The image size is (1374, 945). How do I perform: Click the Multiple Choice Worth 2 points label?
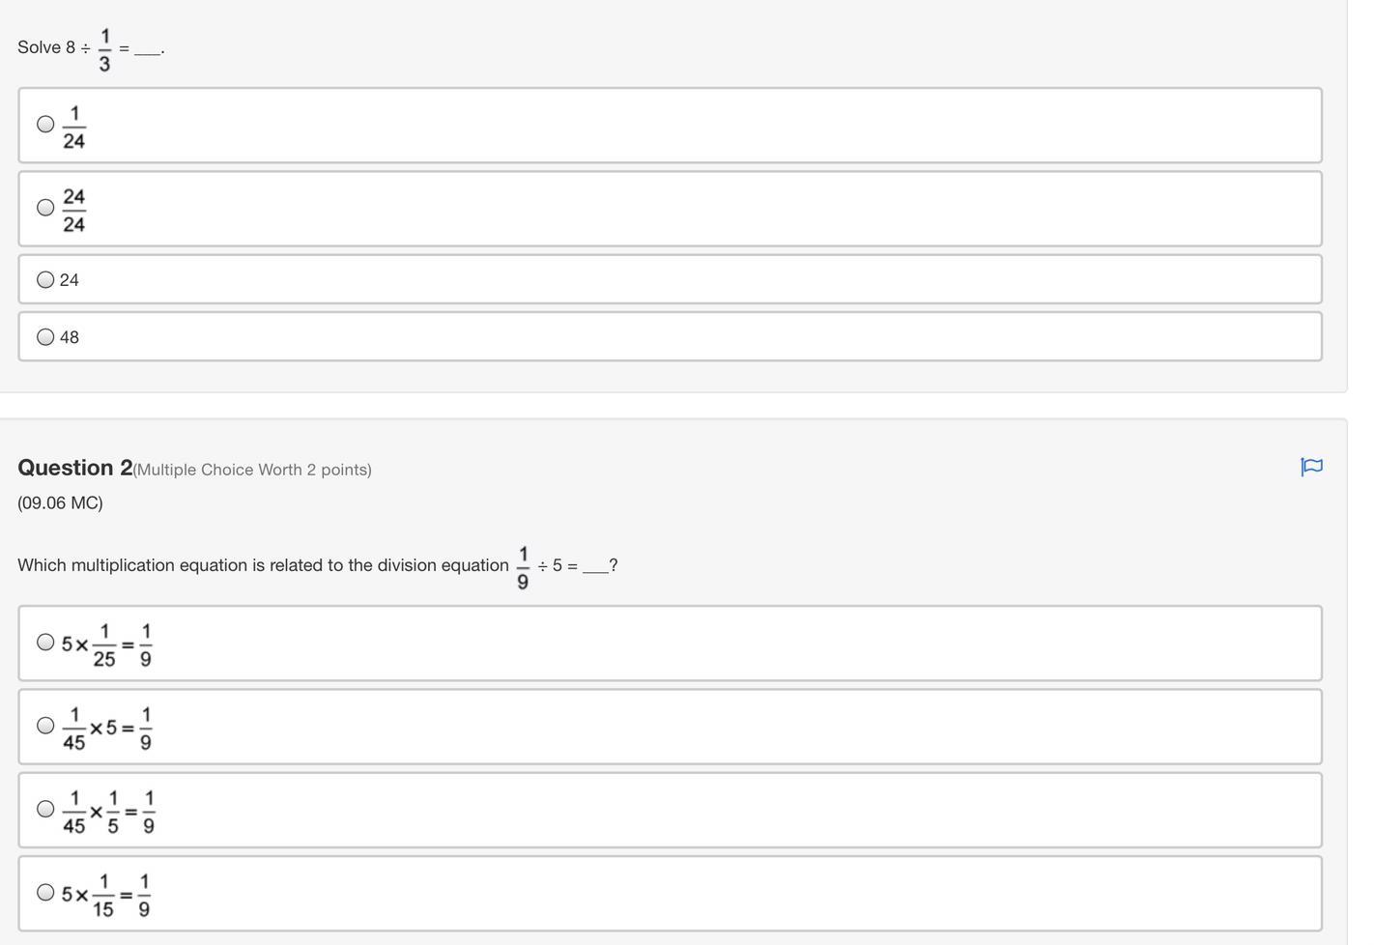click(x=252, y=470)
